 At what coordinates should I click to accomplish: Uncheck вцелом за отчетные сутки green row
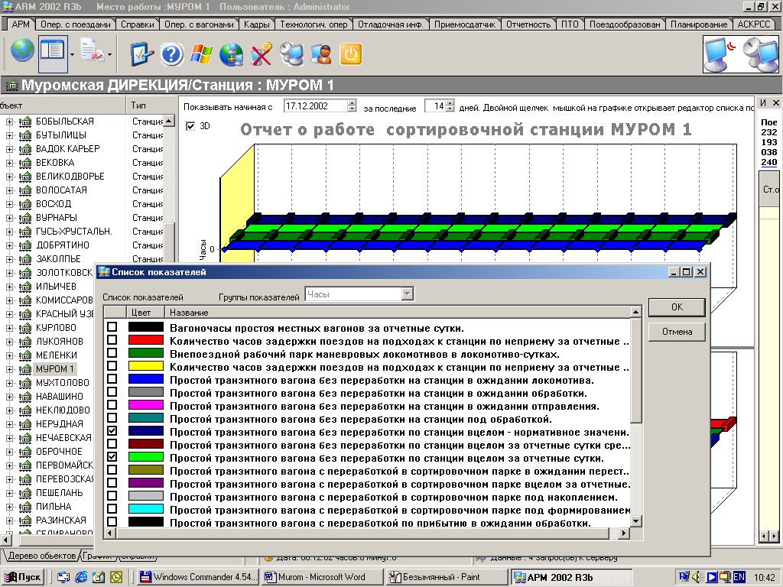112,456
